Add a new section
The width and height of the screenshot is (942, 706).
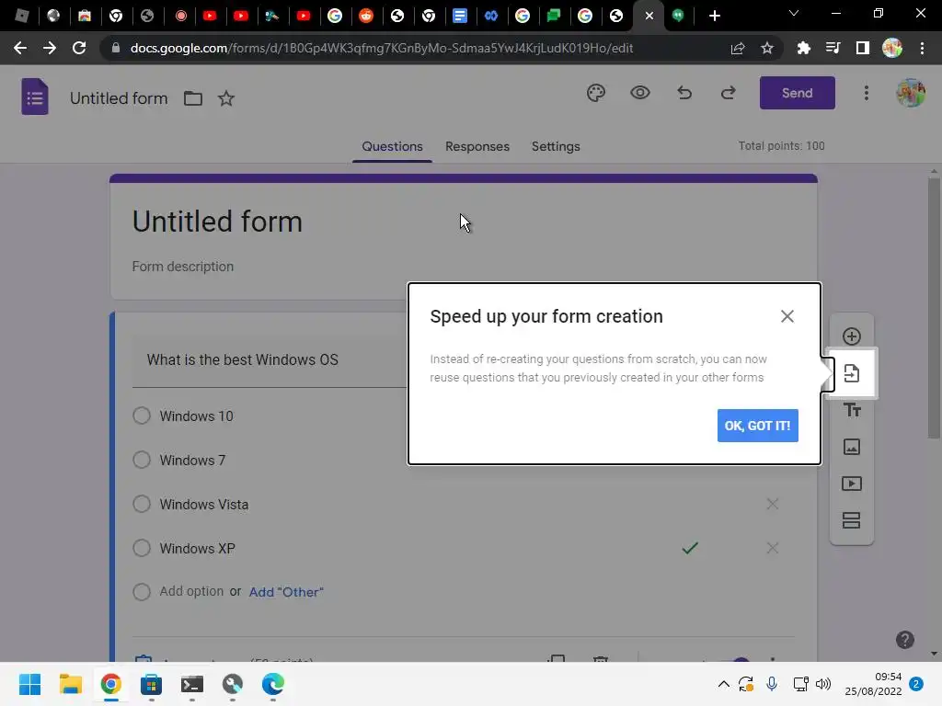851,520
